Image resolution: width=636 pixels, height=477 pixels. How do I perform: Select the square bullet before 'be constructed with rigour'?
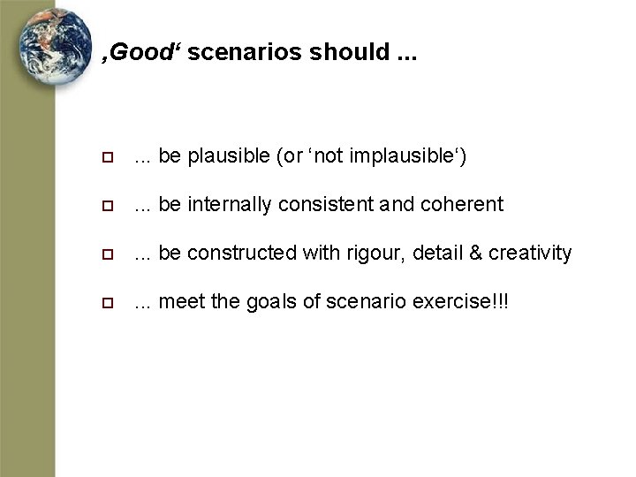(108, 254)
